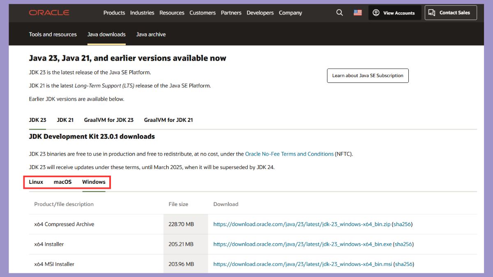Download jdk-23_windows-x64_bin.zip link

click(302, 224)
